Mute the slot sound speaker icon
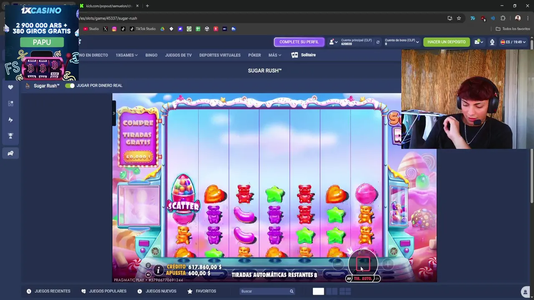 148,275
